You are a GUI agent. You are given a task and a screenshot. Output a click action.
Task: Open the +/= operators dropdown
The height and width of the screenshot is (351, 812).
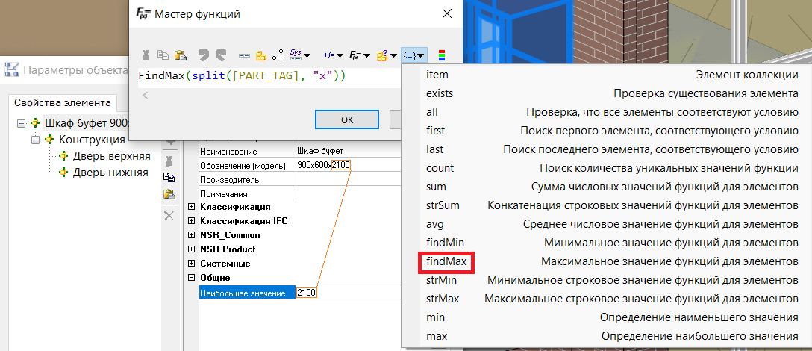point(333,55)
